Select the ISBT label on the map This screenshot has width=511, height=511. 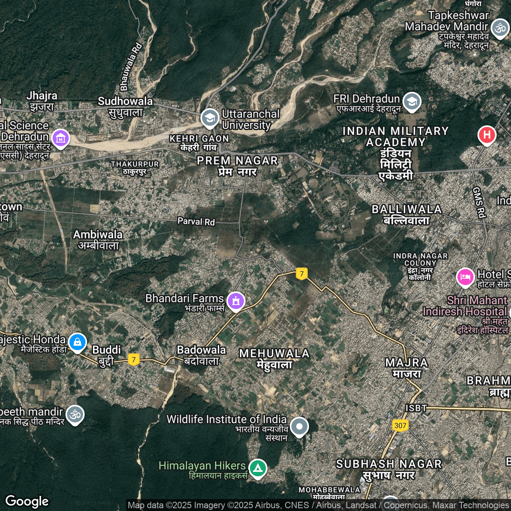pos(416,408)
